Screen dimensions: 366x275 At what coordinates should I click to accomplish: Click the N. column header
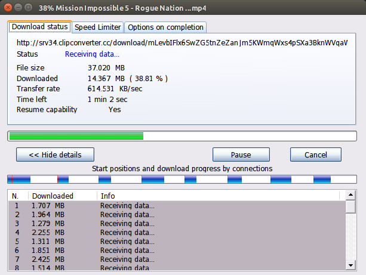pyautogui.click(x=18, y=196)
